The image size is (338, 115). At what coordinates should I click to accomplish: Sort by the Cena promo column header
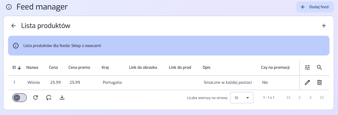point(79,67)
